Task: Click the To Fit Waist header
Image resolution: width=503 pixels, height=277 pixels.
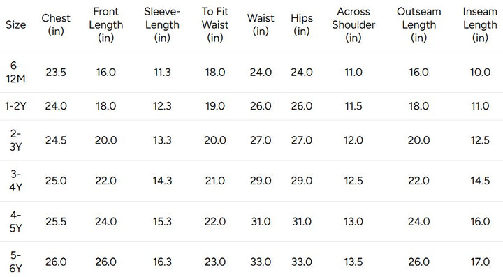Action: (x=215, y=24)
